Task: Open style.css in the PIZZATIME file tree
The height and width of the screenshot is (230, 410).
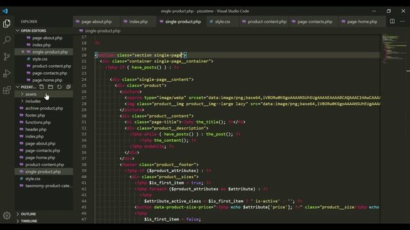Action: pos(44,179)
